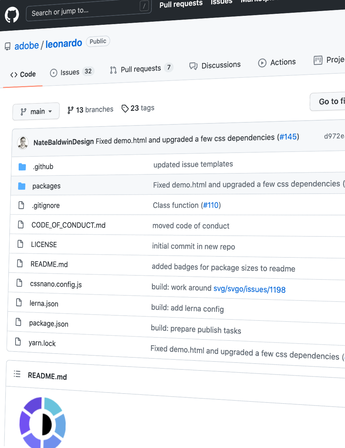Click the LICENSE file icon

[x=20, y=244]
